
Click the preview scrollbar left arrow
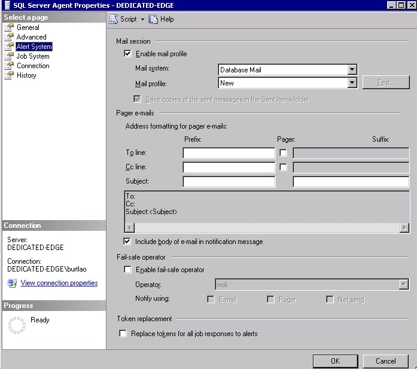tap(130, 228)
